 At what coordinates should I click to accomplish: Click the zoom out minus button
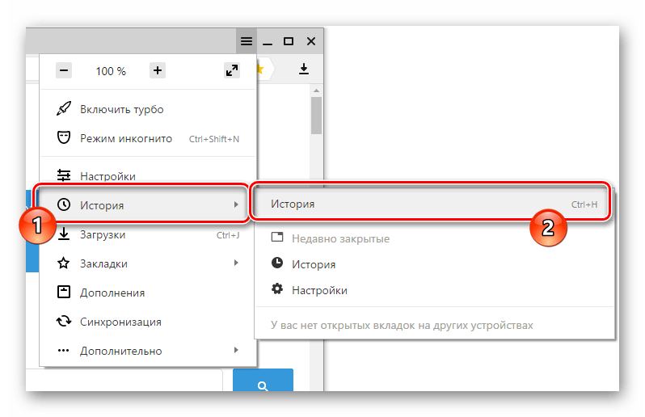[x=64, y=71]
